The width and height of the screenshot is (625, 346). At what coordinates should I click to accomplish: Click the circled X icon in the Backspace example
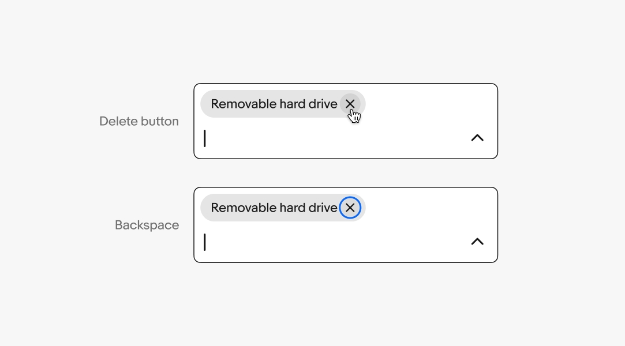coord(350,208)
